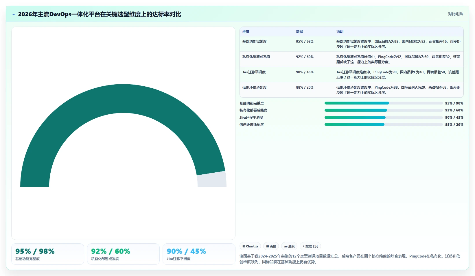Click the Jira迁移平滑度 progress bar

pos(384,118)
